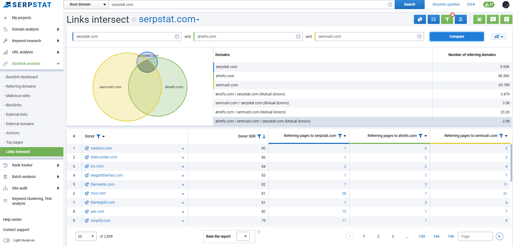This screenshot has width=513, height=246.
Task: Expand Referring pages to semrush.com caret
Action: tap(506, 136)
